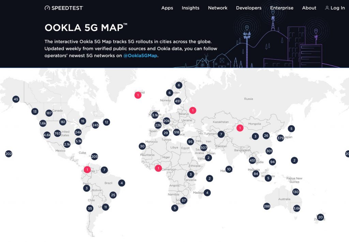This screenshot has width=349, height=242.
Task: Open the Developers menu
Action: click(248, 8)
